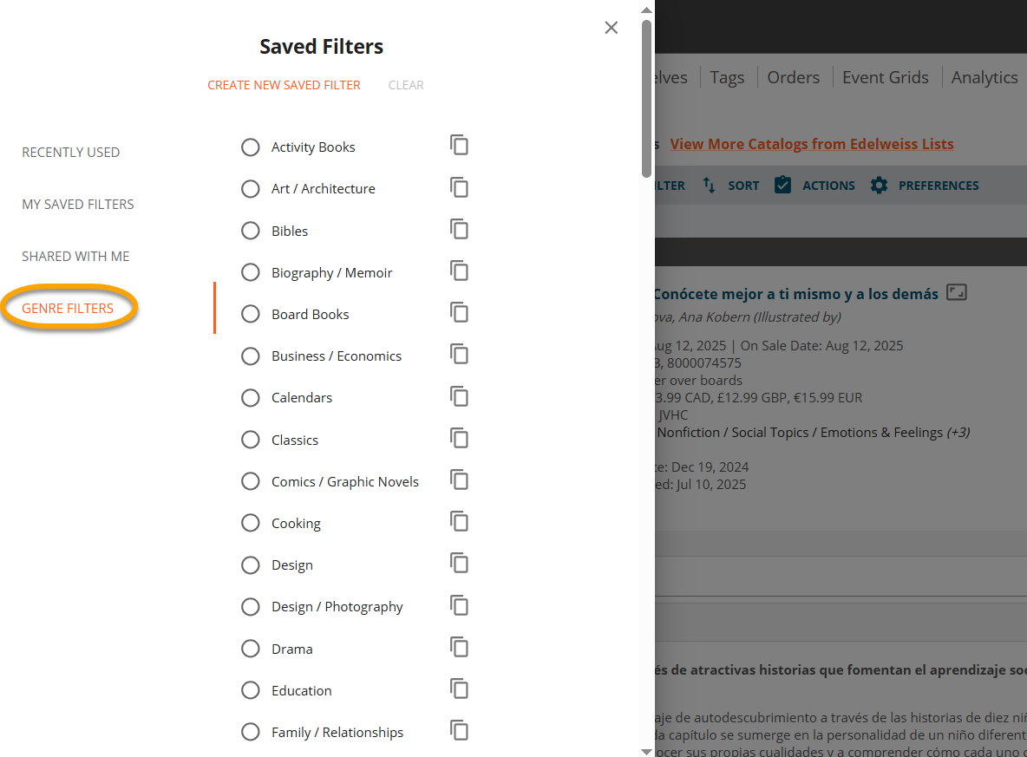Open the Event Grids tab

pos(886,77)
